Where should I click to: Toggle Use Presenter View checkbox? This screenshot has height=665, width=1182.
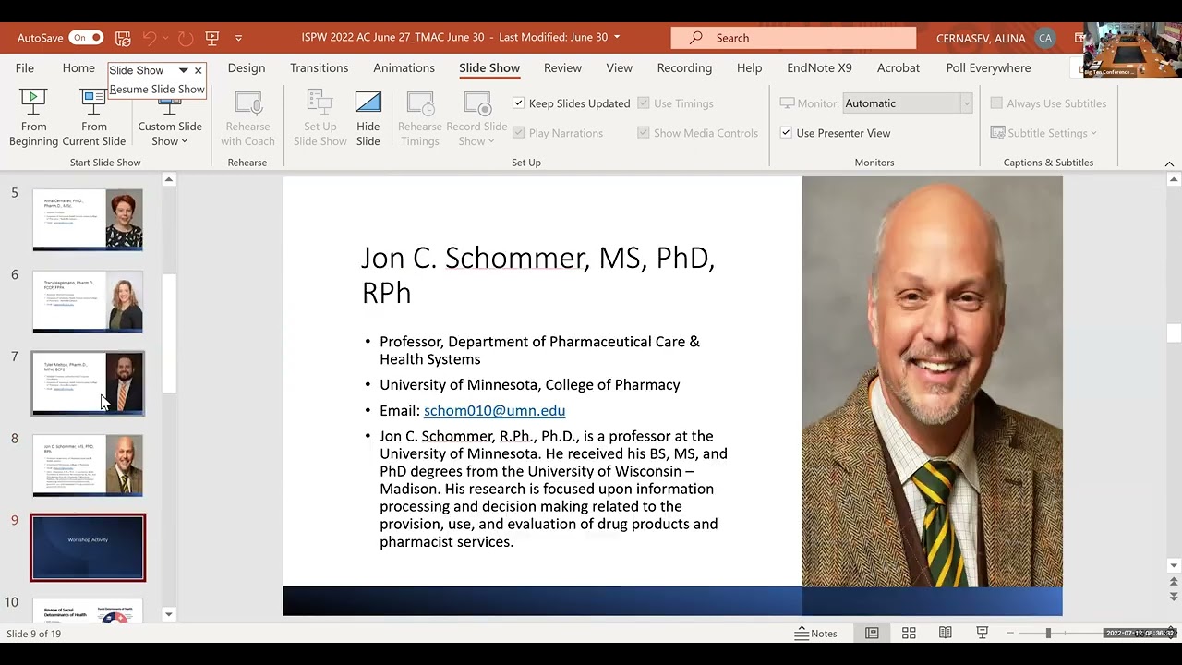click(x=786, y=133)
